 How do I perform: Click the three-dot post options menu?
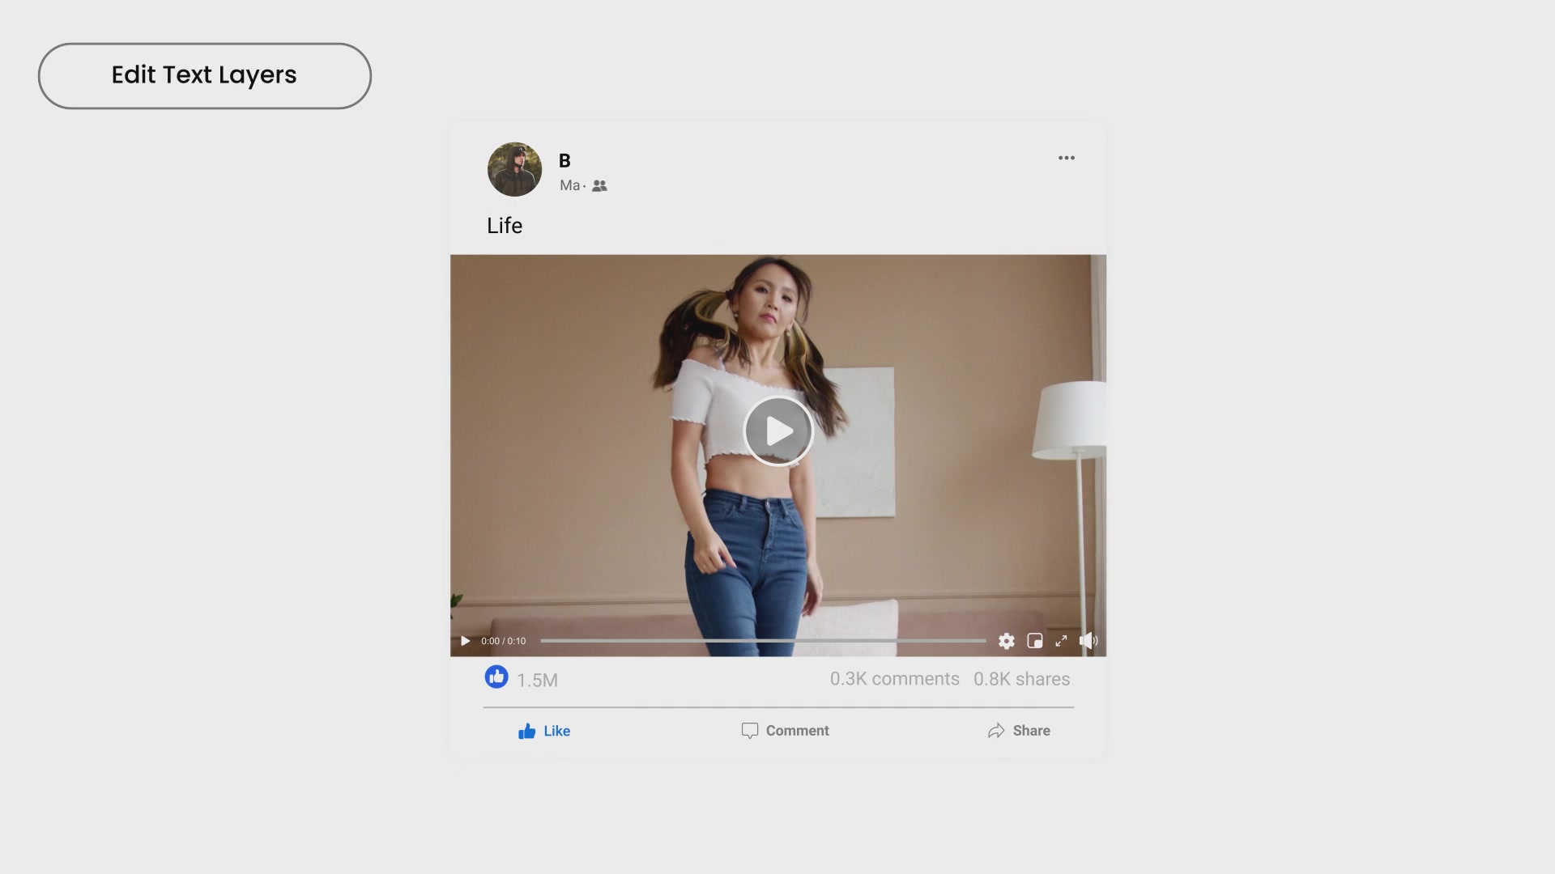tap(1066, 158)
